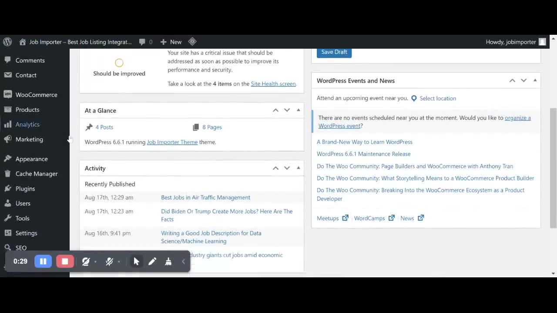Select the cursor tool in the recording toolbar

[137, 261]
